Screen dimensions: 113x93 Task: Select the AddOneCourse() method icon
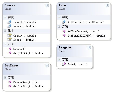tap(64, 31)
